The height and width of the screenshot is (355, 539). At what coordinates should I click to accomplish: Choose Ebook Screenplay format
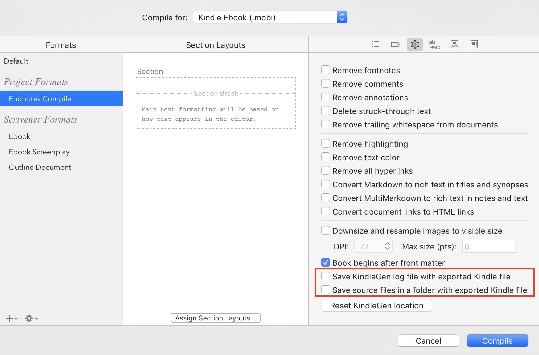(39, 152)
